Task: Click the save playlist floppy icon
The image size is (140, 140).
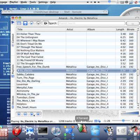Action: click(x=25, y=23)
